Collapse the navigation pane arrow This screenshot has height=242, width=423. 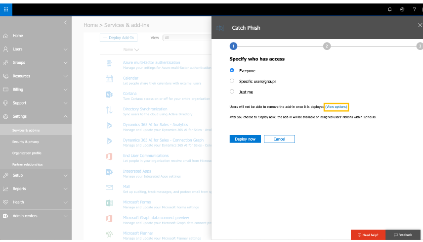[65, 23]
